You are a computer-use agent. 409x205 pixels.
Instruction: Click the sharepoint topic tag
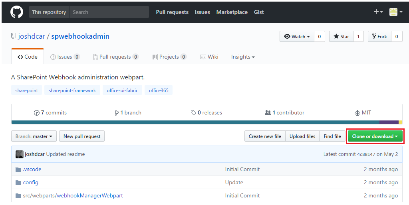(27, 91)
